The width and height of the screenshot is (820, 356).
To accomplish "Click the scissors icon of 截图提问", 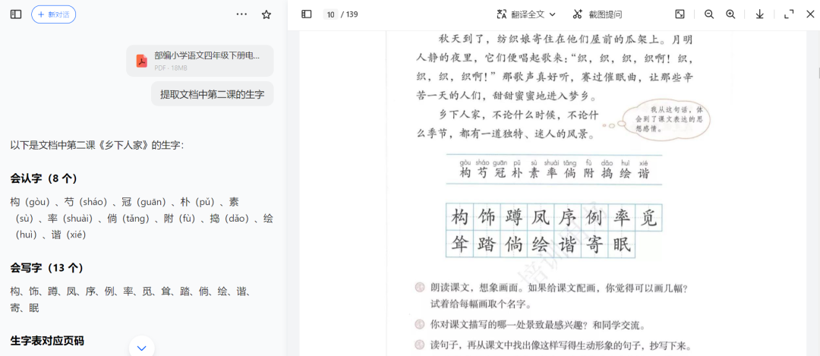I will pyautogui.click(x=577, y=14).
